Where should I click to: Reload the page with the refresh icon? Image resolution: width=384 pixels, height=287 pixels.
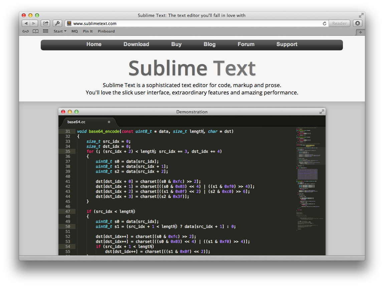[325, 23]
